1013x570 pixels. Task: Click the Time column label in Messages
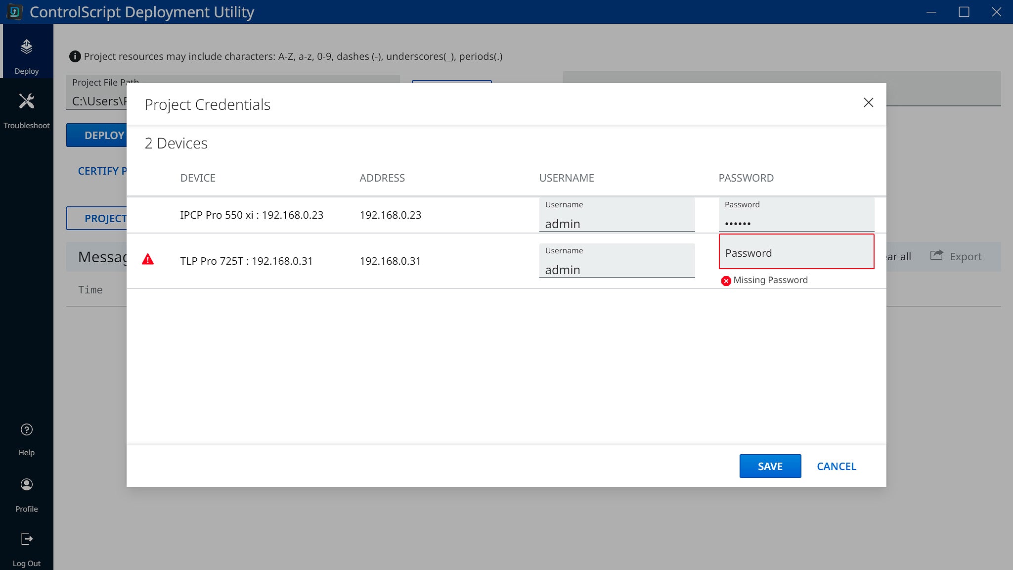tap(90, 290)
